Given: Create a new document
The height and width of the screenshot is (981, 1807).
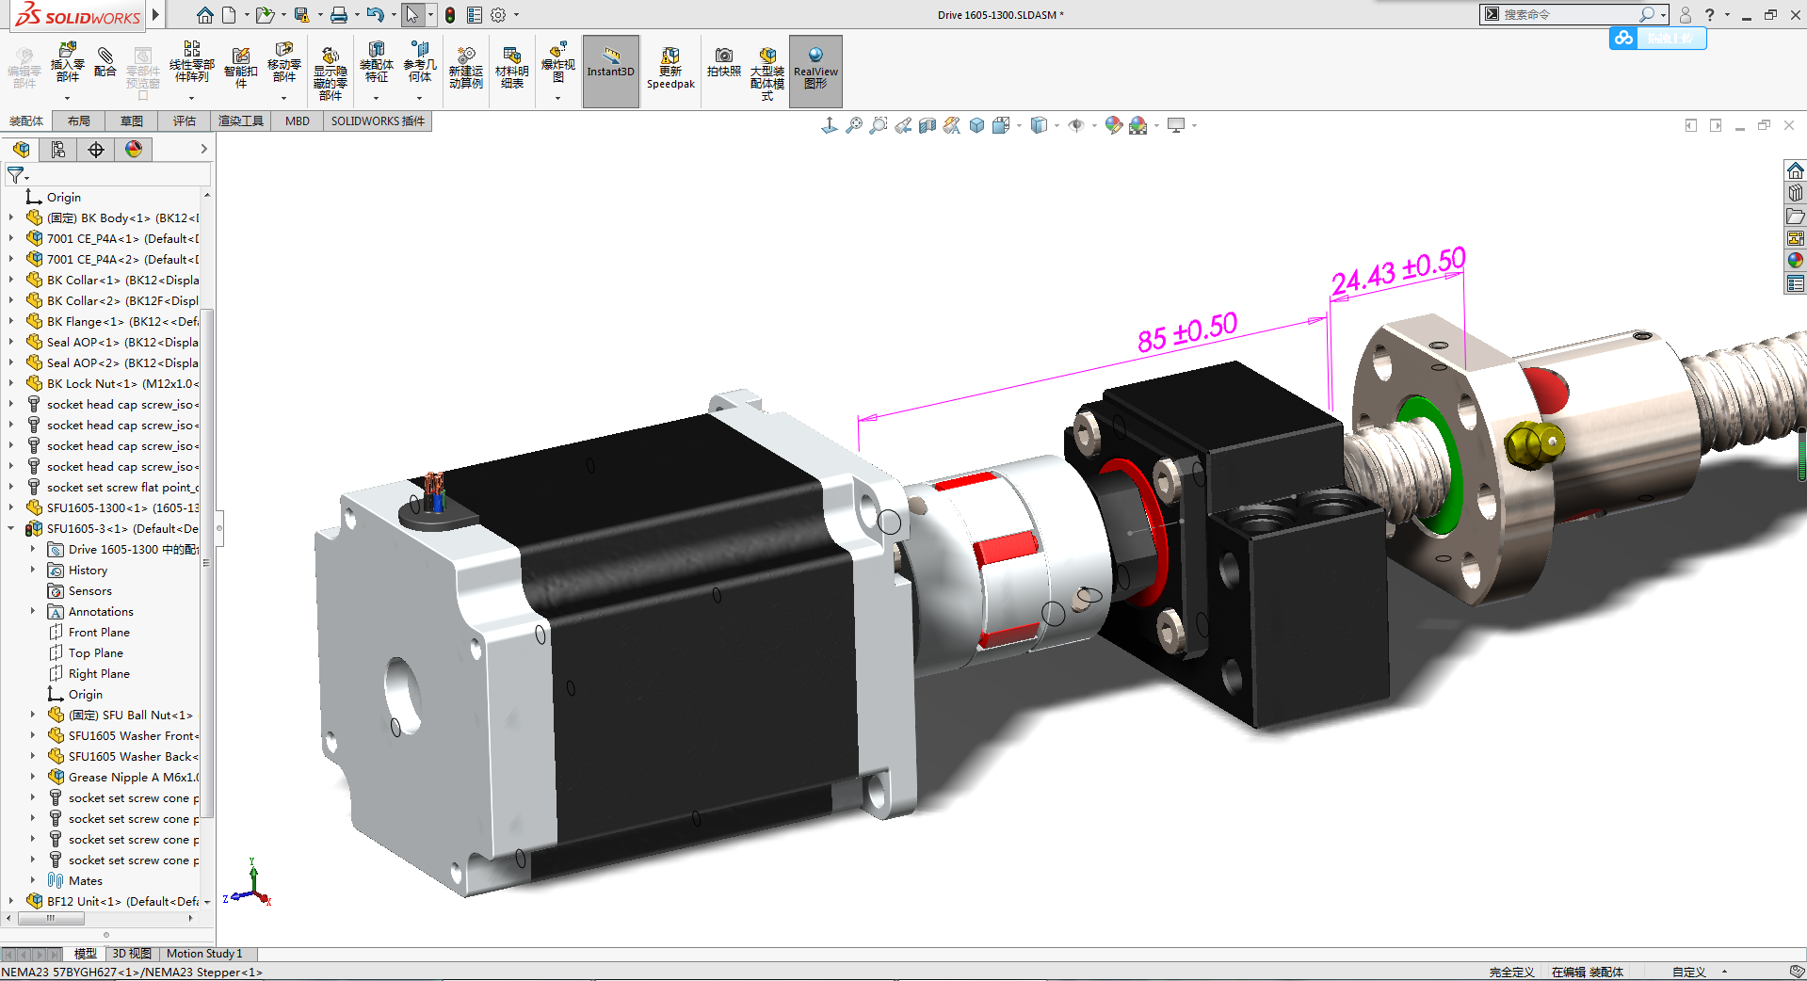Looking at the screenshot, I should 229,15.
